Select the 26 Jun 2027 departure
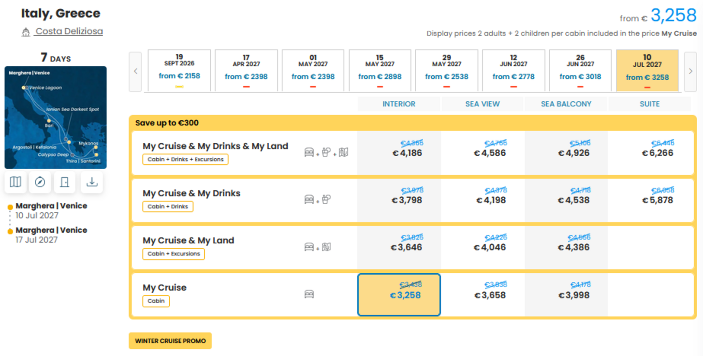Screen dimensions: 703x356 [x=580, y=71]
